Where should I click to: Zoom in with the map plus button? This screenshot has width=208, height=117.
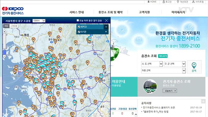click(4, 32)
